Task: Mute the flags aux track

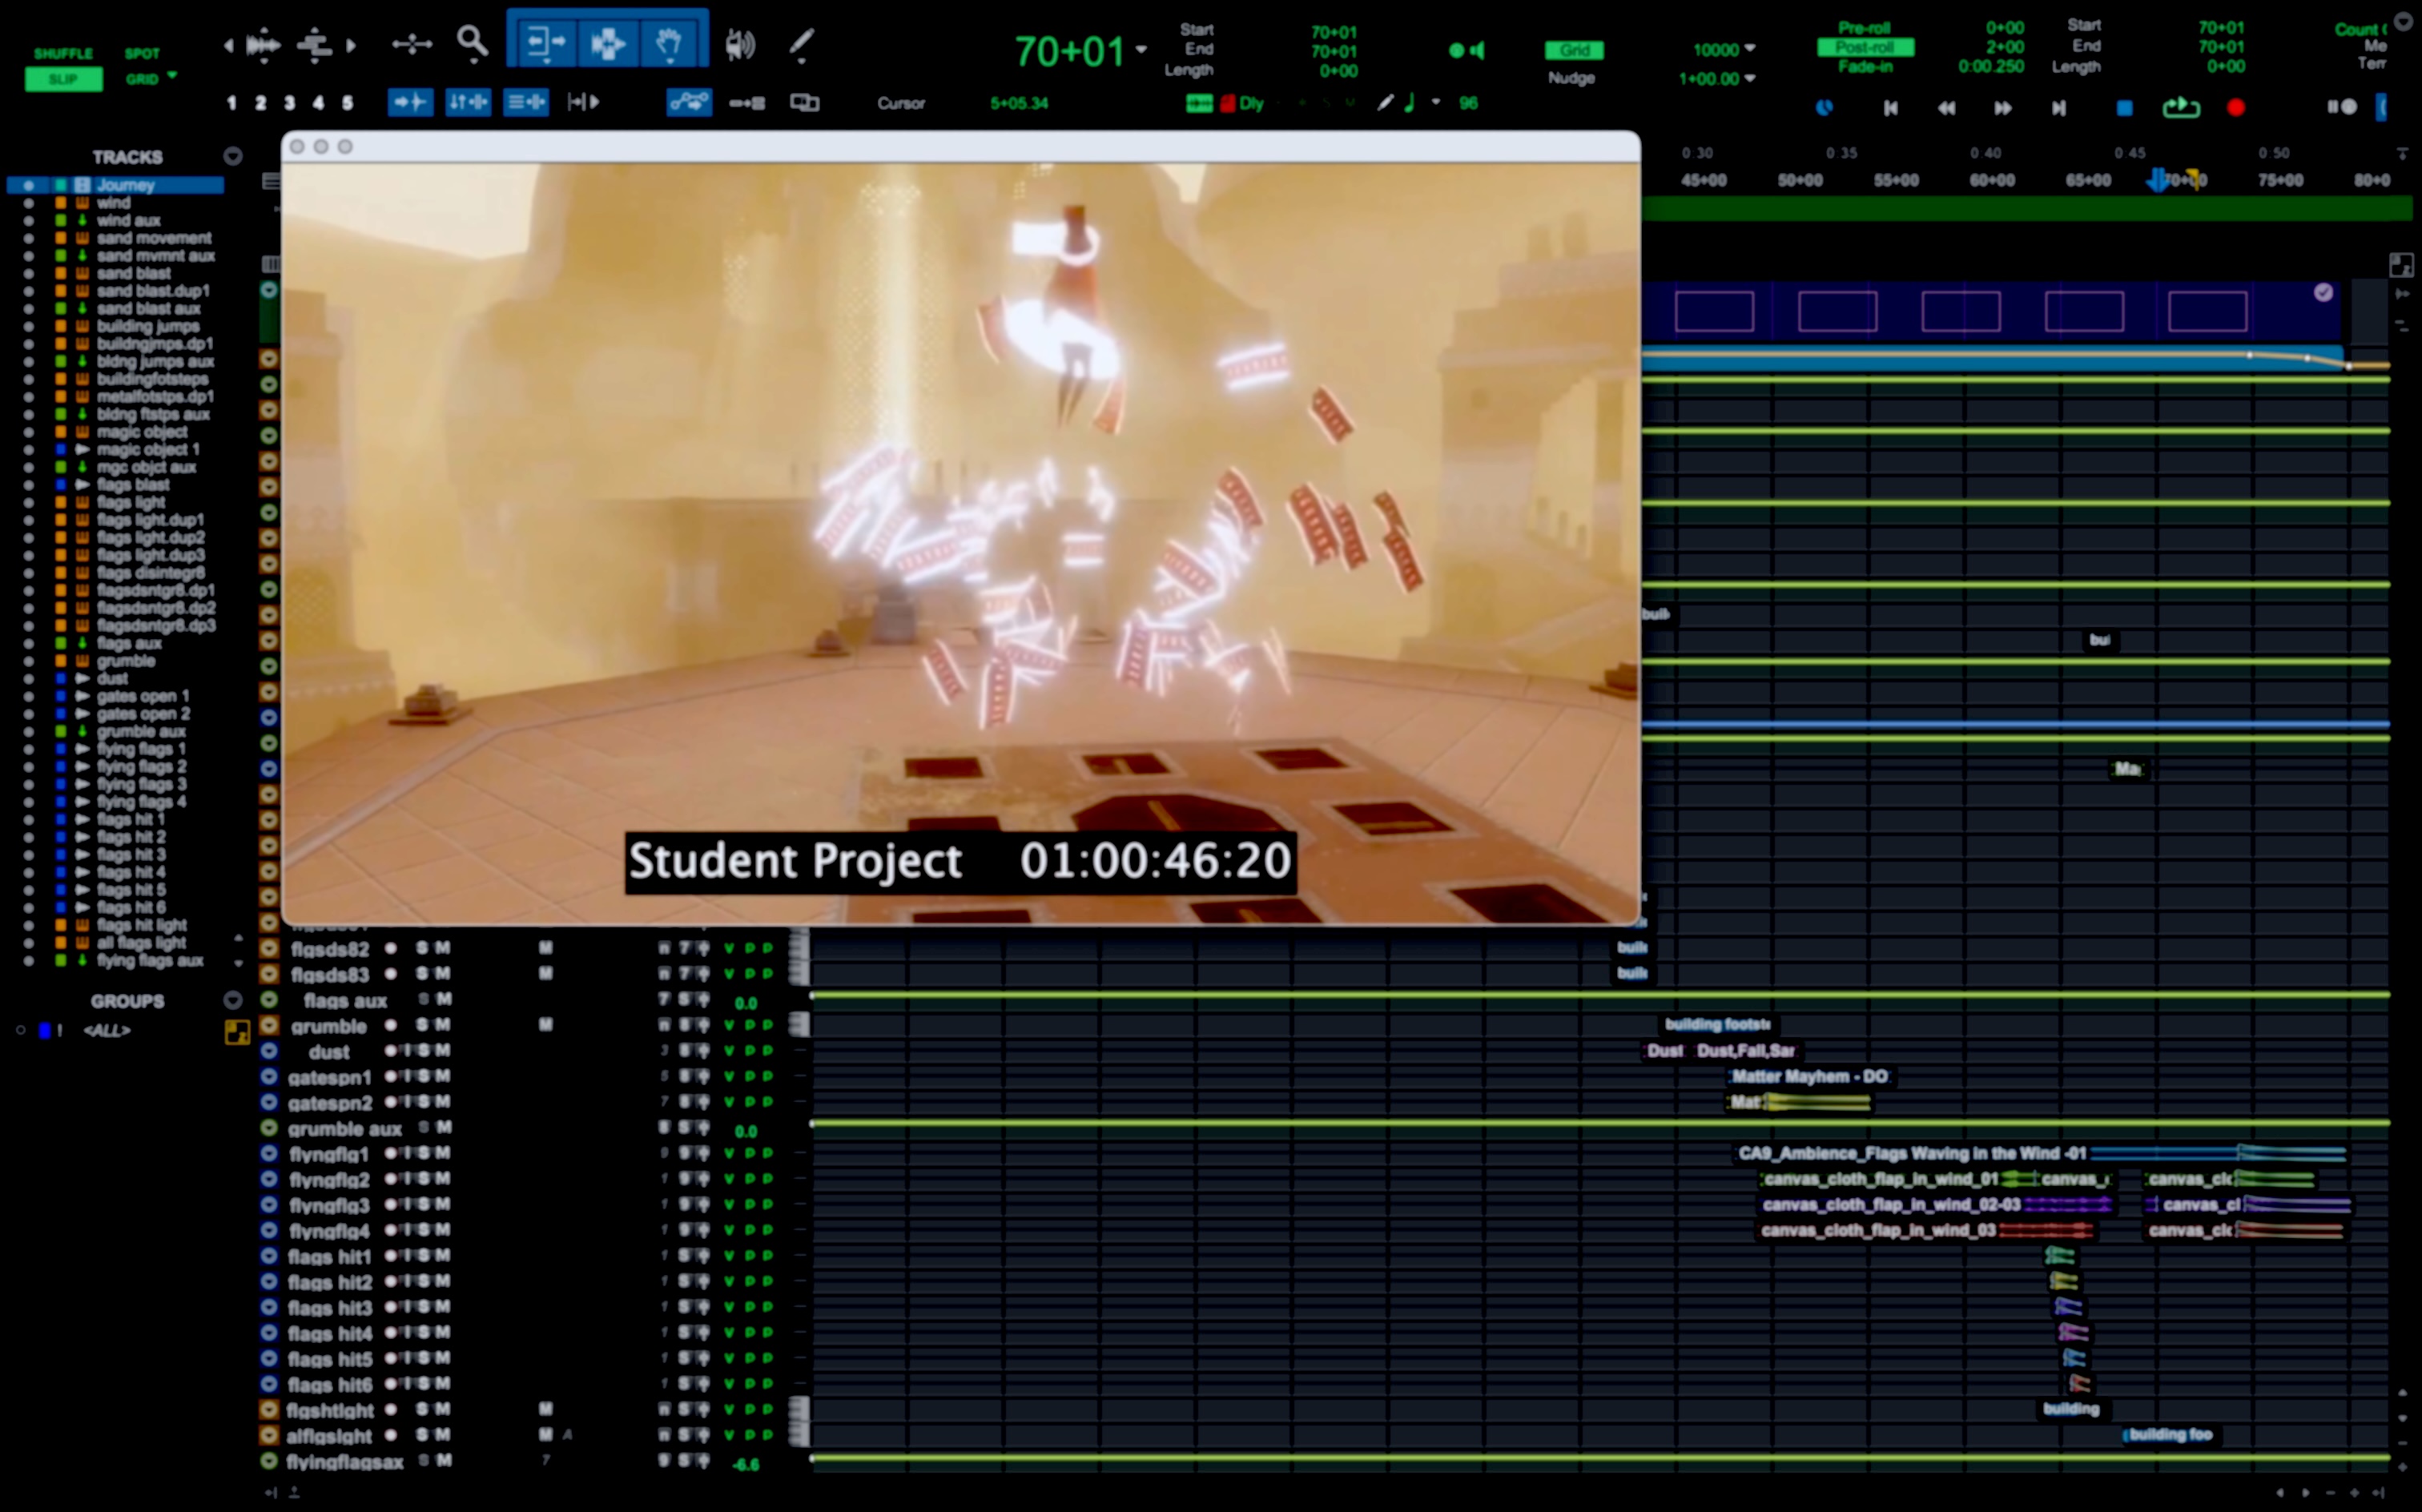Action: click(444, 999)
